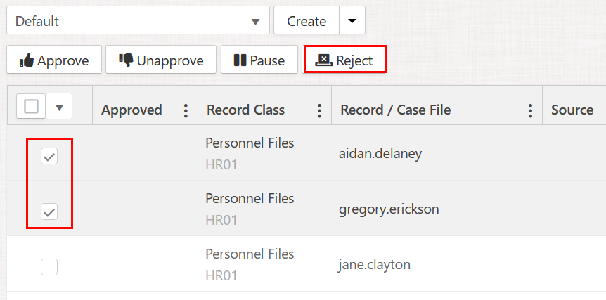Check the jane.clayton row checkbox

coord(49,266)
